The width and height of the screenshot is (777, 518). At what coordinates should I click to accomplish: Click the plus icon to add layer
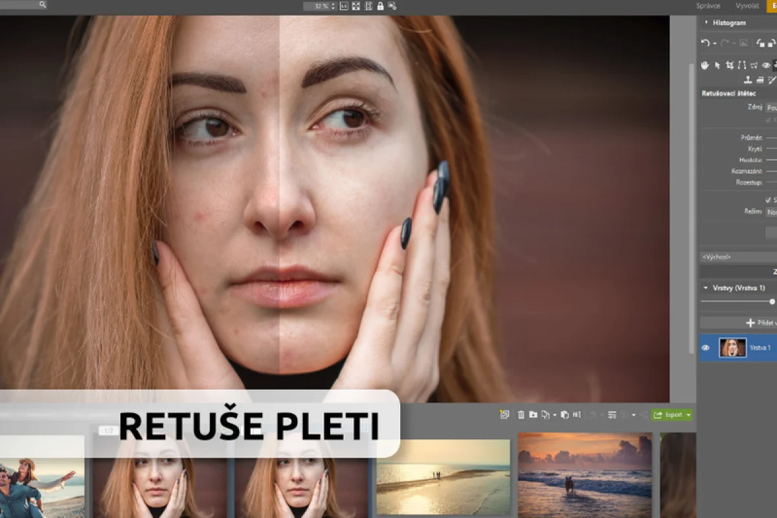pos(750,322)
